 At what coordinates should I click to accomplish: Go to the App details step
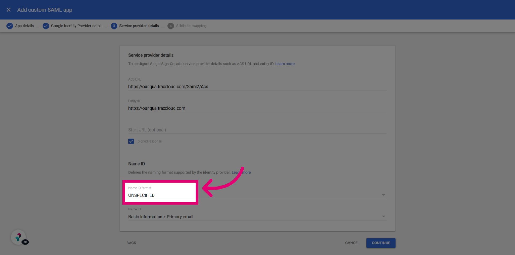click(x=24, y=26)
